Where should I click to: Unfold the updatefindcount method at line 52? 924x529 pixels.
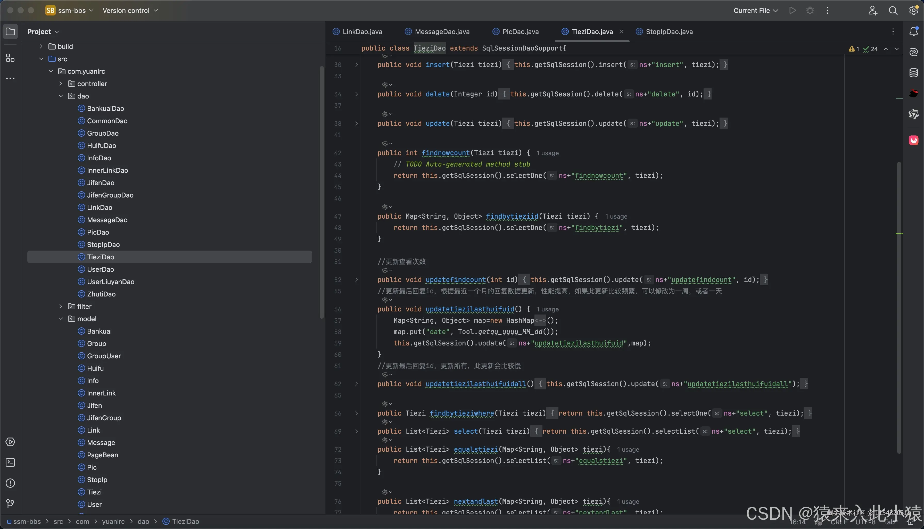tap(357, 280)
